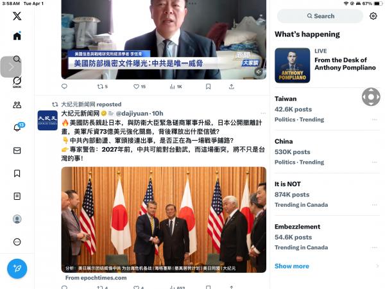Bookmark the top video post
This screenshot has width=385, height=289.
tap(208, 87)
